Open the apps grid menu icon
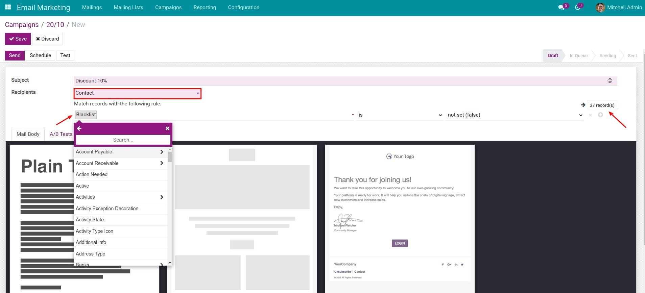The width and height of the screenshot is (645, 293). 8,7
